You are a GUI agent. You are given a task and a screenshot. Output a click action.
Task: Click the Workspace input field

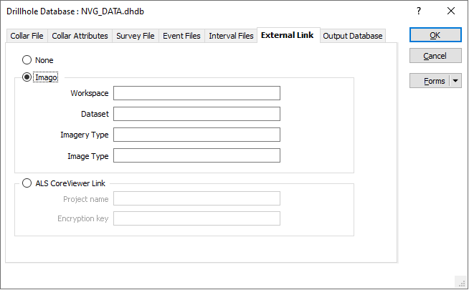196,93
